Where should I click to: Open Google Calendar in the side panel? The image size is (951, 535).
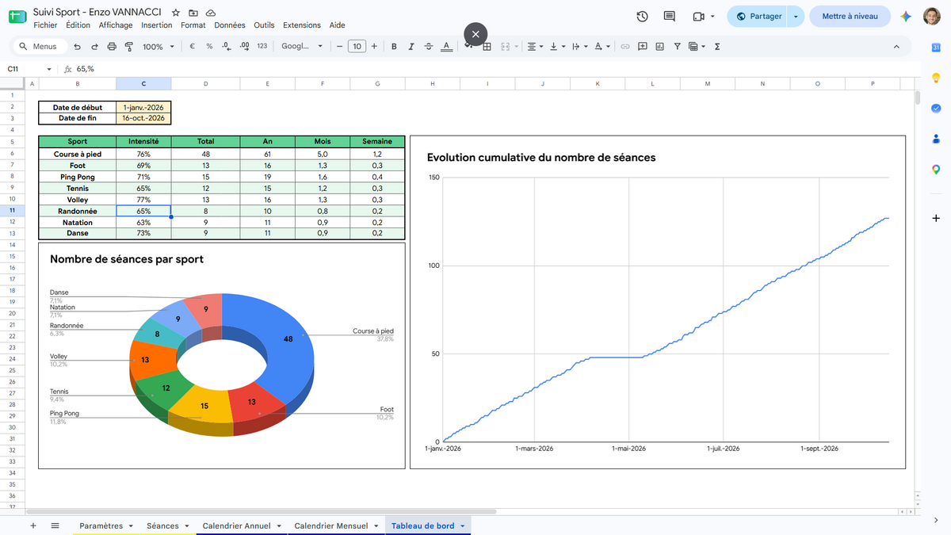coord(936,47)
